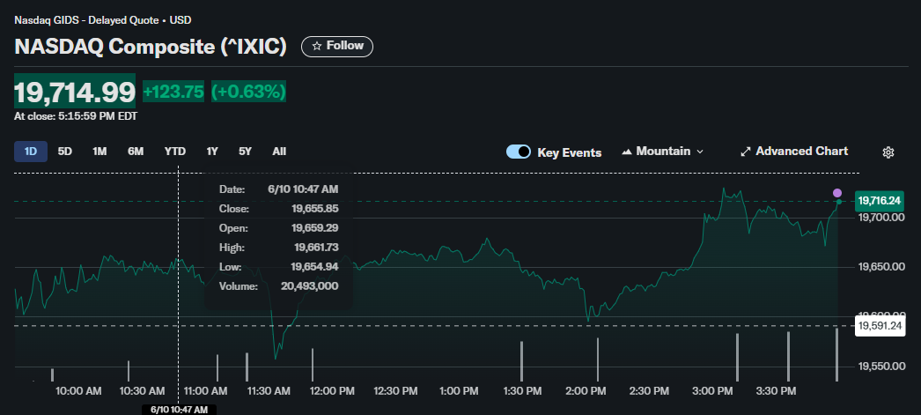Viewport: 921px width, 415px height.
Task: Click the tooltip Volume value 20,493,000
Action: 310,287
